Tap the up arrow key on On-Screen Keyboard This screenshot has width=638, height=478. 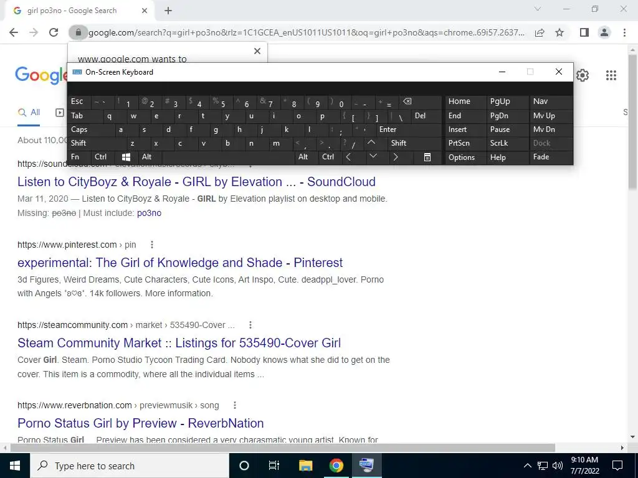point(371,143)
